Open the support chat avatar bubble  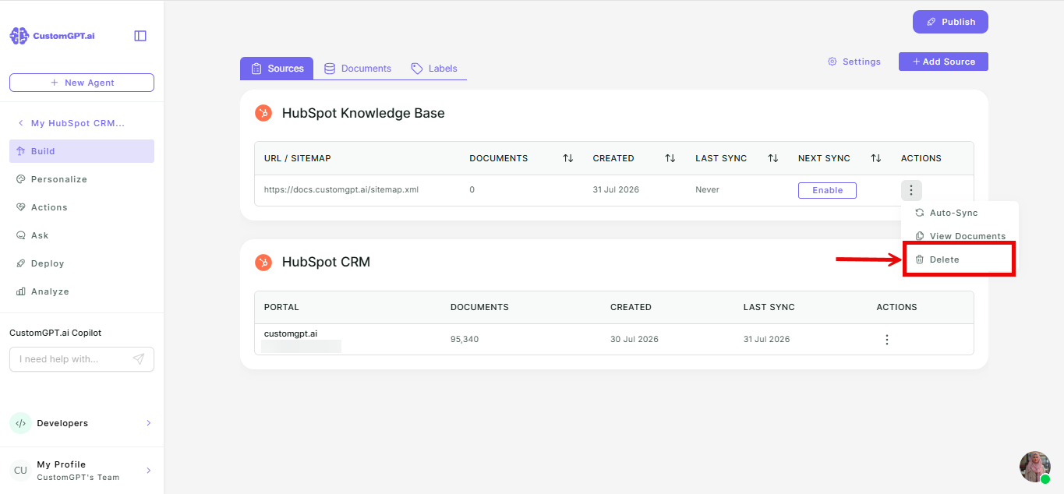pyautogui.click(x=1035, y=467)
